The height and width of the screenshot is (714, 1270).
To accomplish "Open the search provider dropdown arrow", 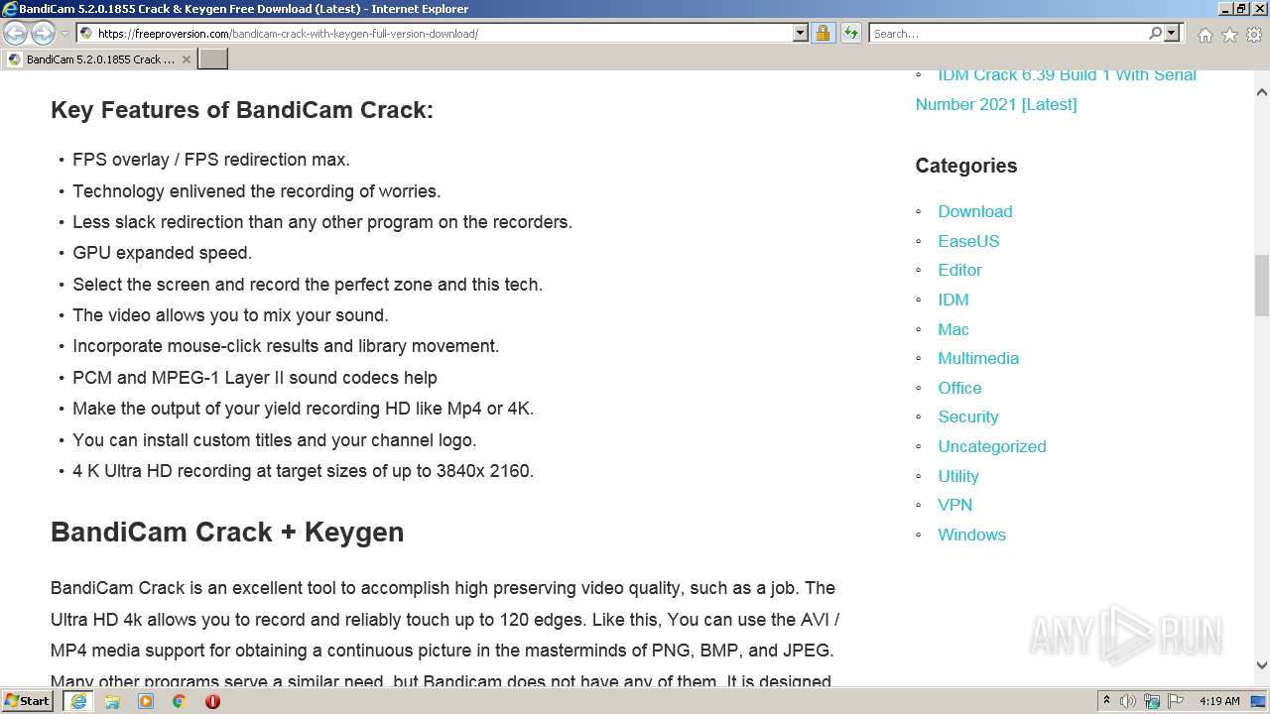I will [x=1172, y=33].
